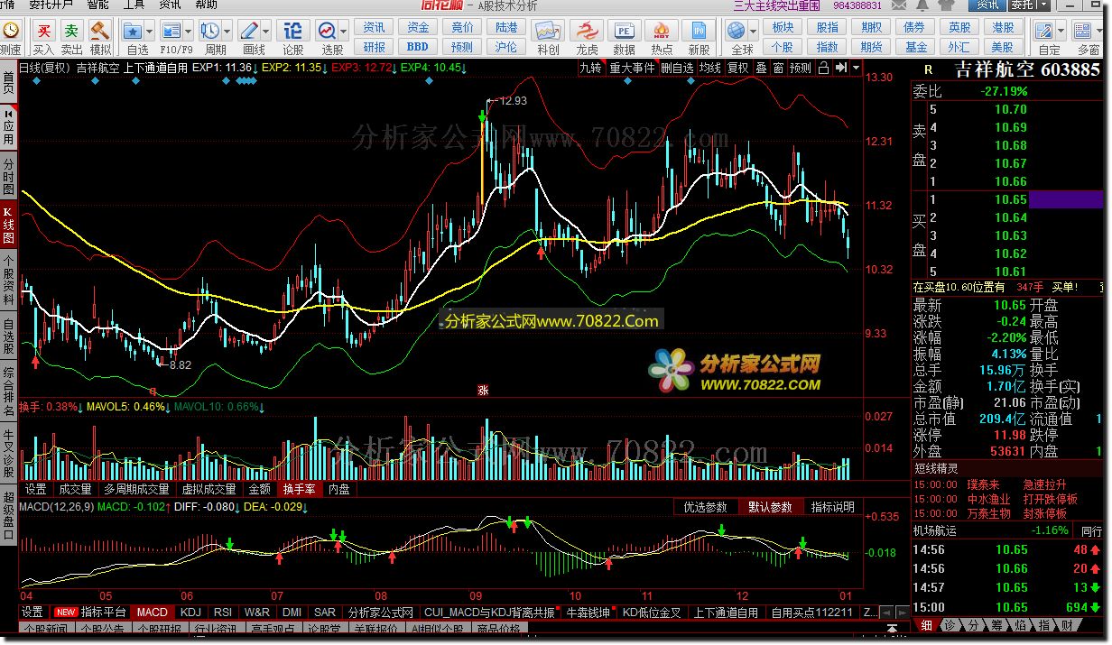The image size is (1112, 645).
Task: Open the 自选 favorites star folder icon
Action: (132, 31)
